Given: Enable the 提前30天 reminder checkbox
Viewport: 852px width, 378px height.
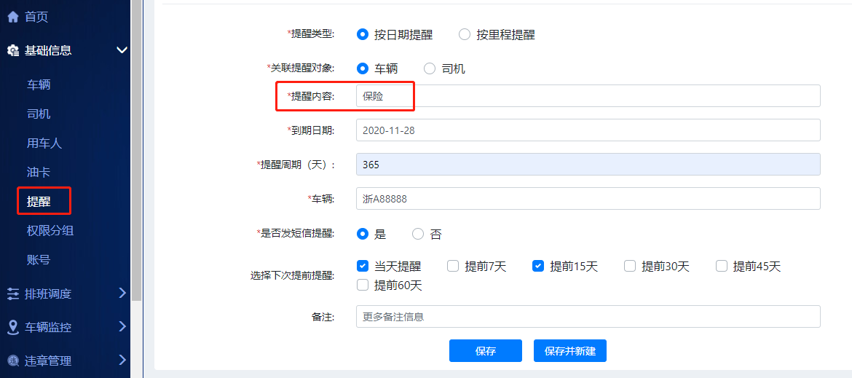Looking at the screenshot, I should [x=630, y=266].
